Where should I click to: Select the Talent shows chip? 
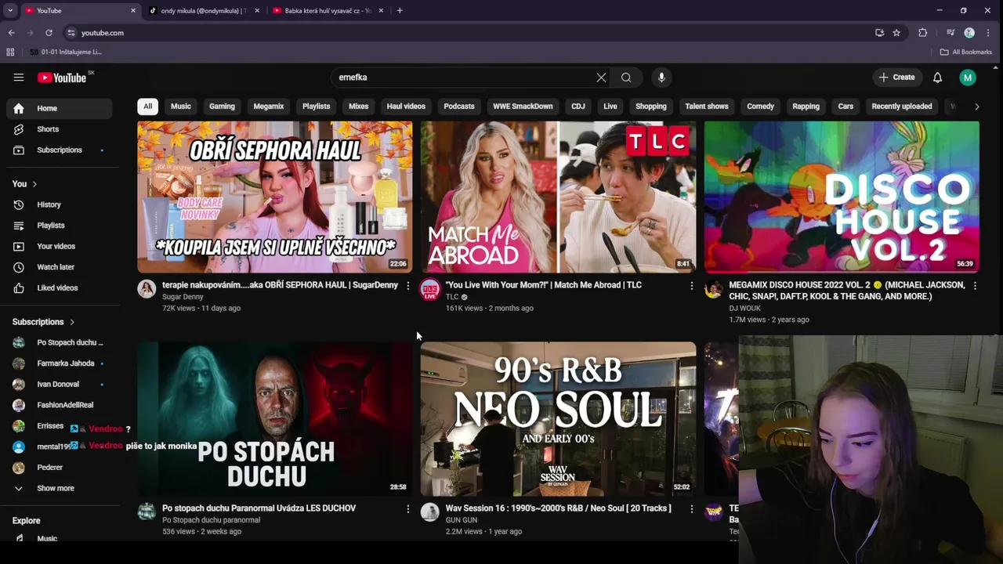[707, 107]
